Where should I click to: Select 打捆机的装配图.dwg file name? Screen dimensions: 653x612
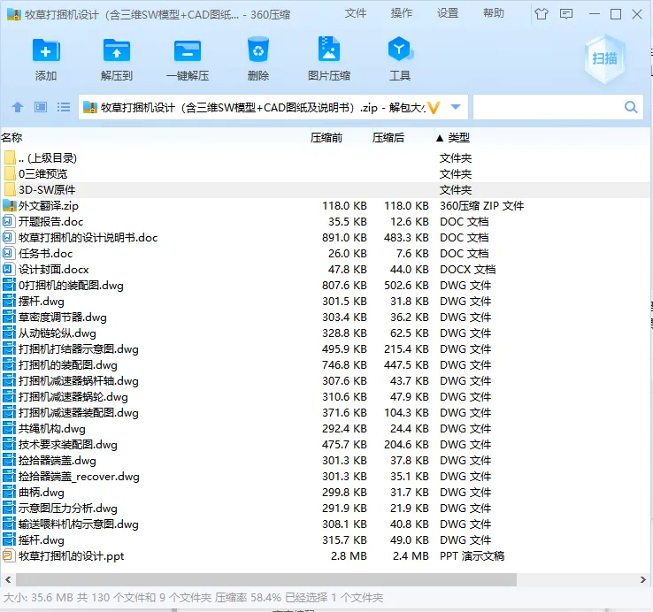68,365
